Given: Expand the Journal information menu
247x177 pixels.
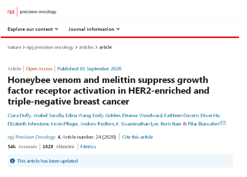Looking at the screenshot, I should pos(94,29).
